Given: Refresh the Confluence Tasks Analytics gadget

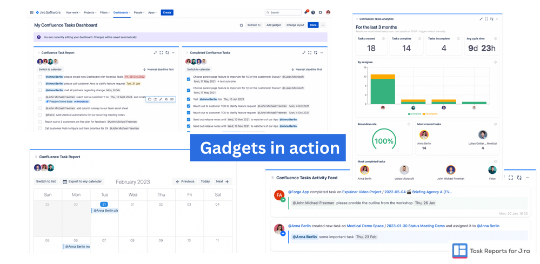Looking at the screenshot, I should 491,19.
